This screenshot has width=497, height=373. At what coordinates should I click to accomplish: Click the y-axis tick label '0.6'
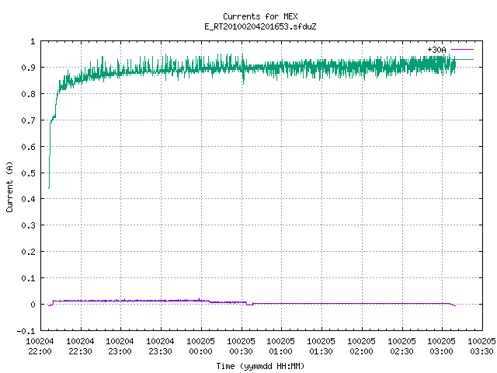pyautogui.click(x=28, y=147)
